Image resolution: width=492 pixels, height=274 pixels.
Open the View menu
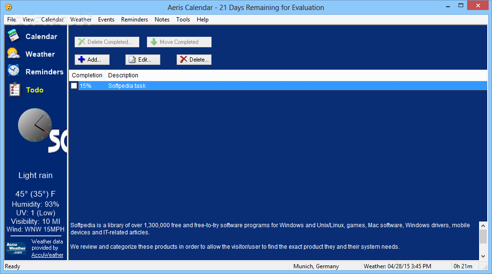[x=28, y=20]
